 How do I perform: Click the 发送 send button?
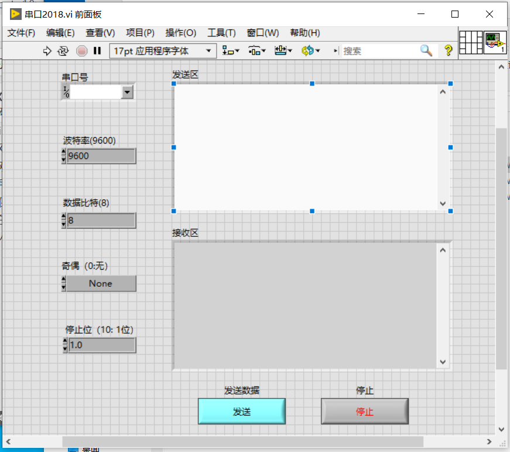coord(241,411)
